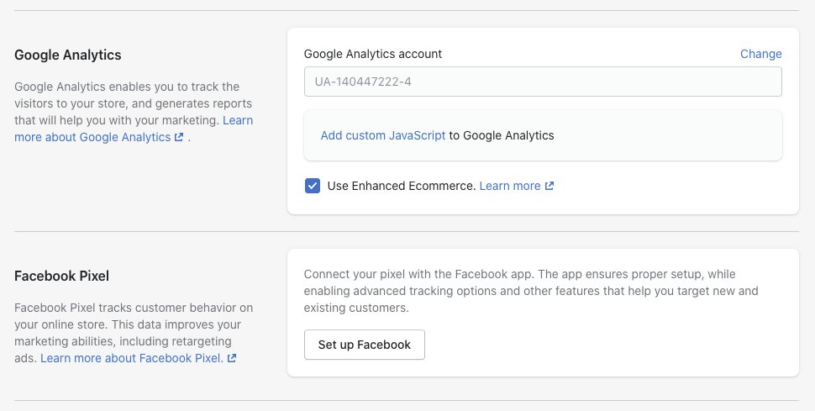Click external-link icon after Google Analytics link

pyautogui.click(x=179, y=138)
